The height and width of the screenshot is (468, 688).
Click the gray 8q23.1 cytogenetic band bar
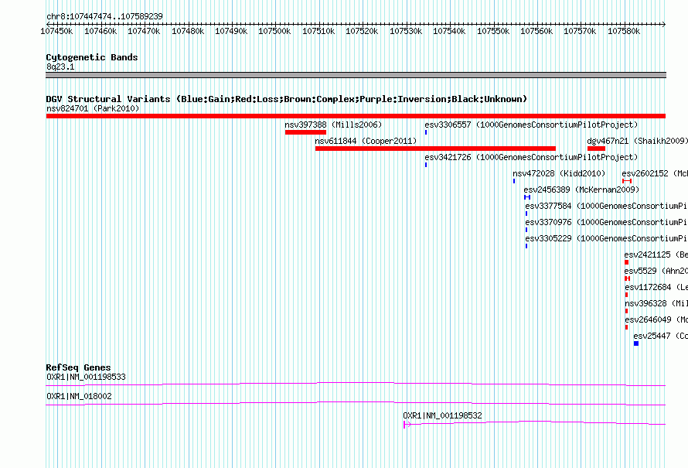(356, 75)
